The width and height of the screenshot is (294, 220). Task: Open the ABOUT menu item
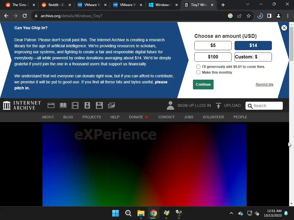[x=48, y=117]
